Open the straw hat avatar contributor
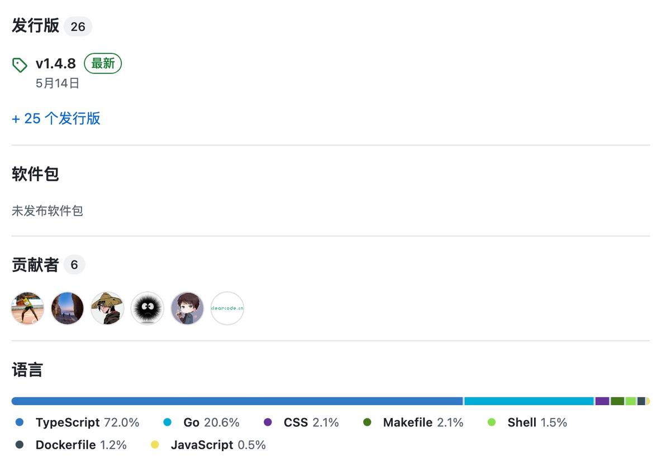The image size is (666, 466). (107, 308)
